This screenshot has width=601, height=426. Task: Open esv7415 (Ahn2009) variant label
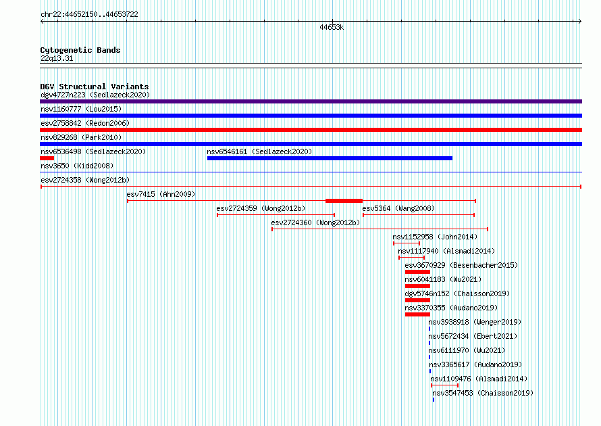[161, 194]
